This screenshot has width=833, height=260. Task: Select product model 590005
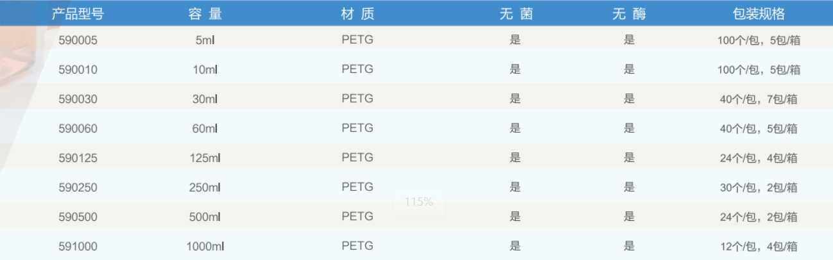pos(78,40)
